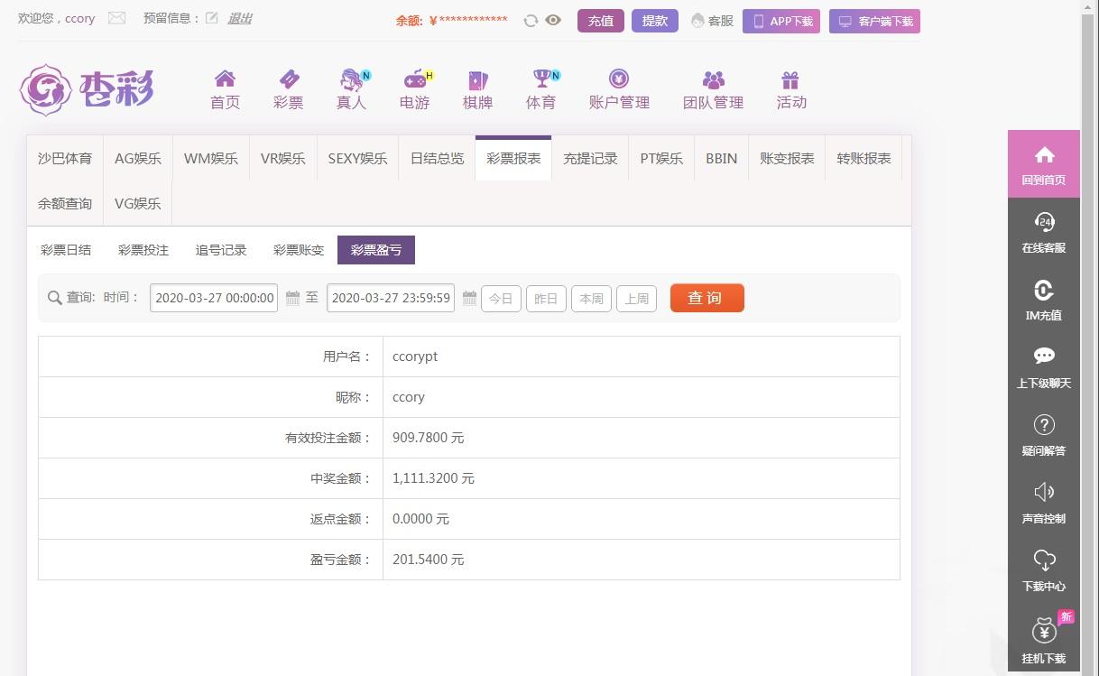
Task: Click the start time input field
Action: click(214, 298)
